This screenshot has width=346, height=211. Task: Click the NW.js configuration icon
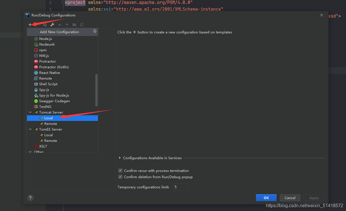(x=36, y=56)
